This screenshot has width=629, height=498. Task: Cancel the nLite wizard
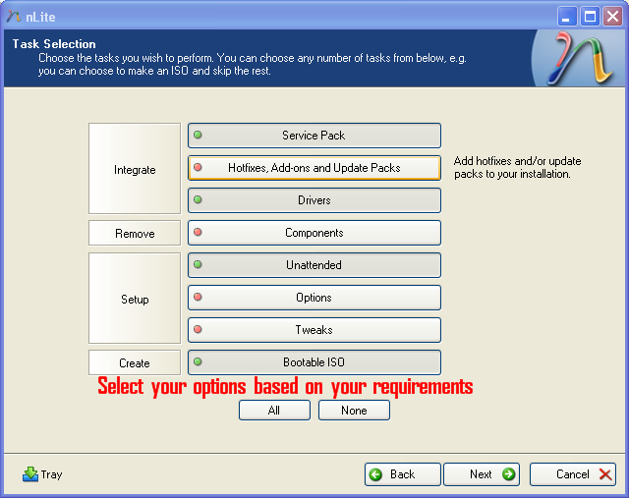point(573,474)
